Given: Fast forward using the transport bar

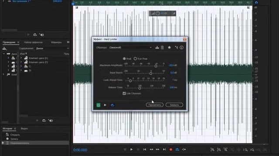Looking at the screenshot, I should (158, 149).
